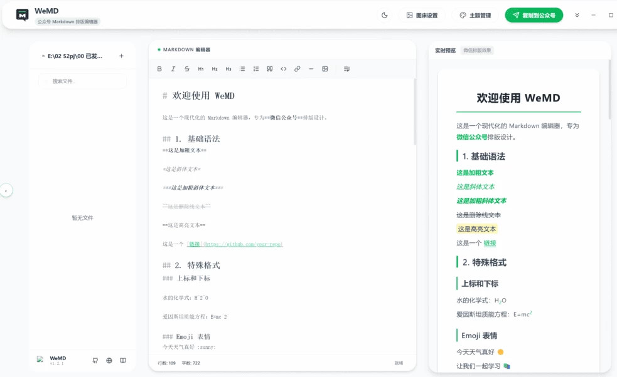
Task: Collapse the file sidebar with the edge arrow
Action: pyautogui.click(x=7, y=190)
